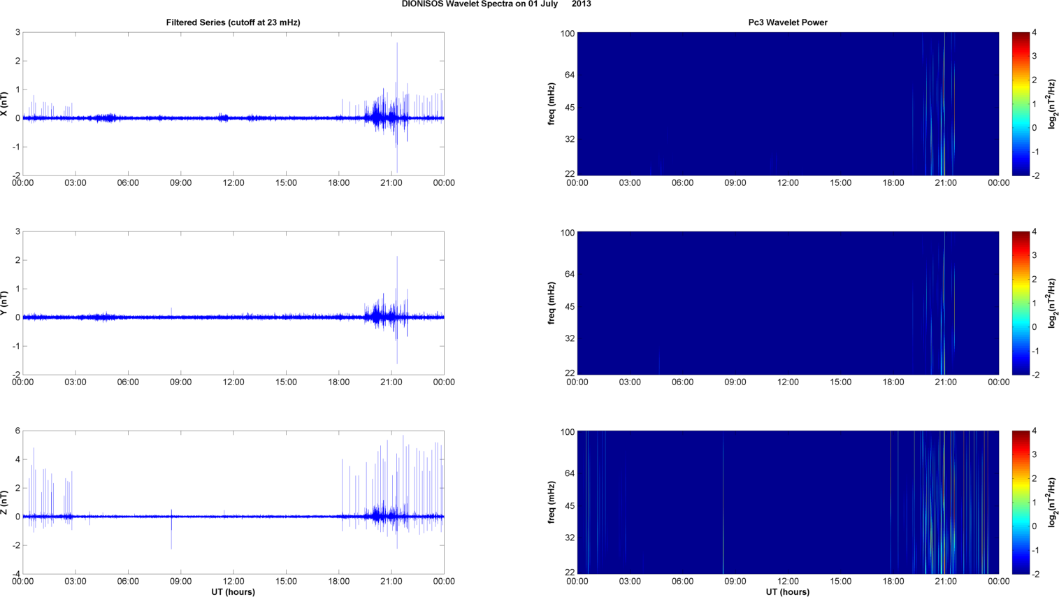Click the 06:00 tick under the middle spectrogram
Viewport: 1059px width, 597px height.
[x=682, y=382]
